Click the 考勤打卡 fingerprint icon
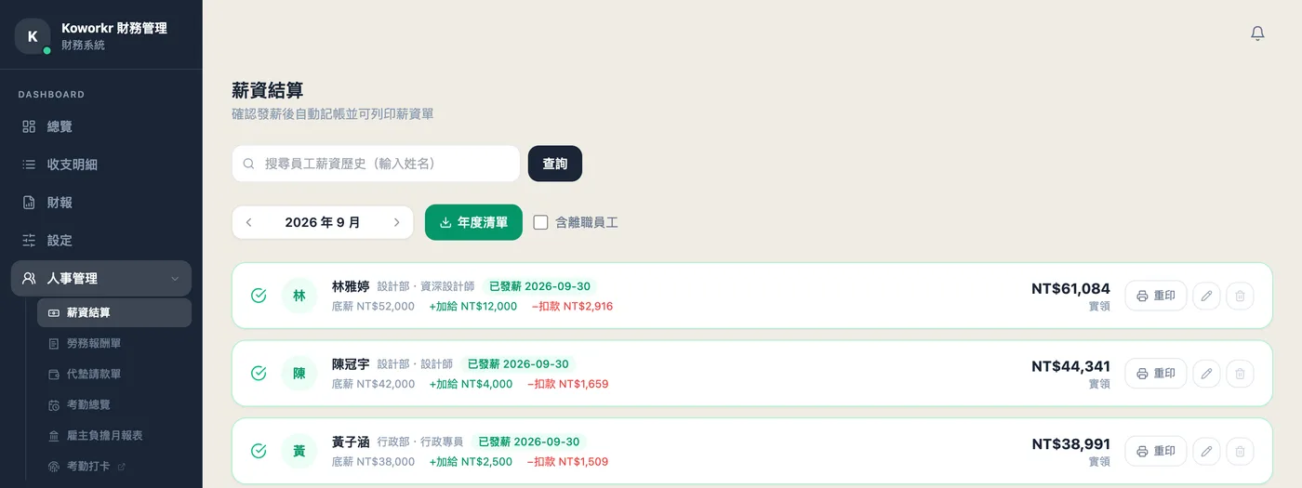Screen dimensions: 1302x488 pos(54,467)
